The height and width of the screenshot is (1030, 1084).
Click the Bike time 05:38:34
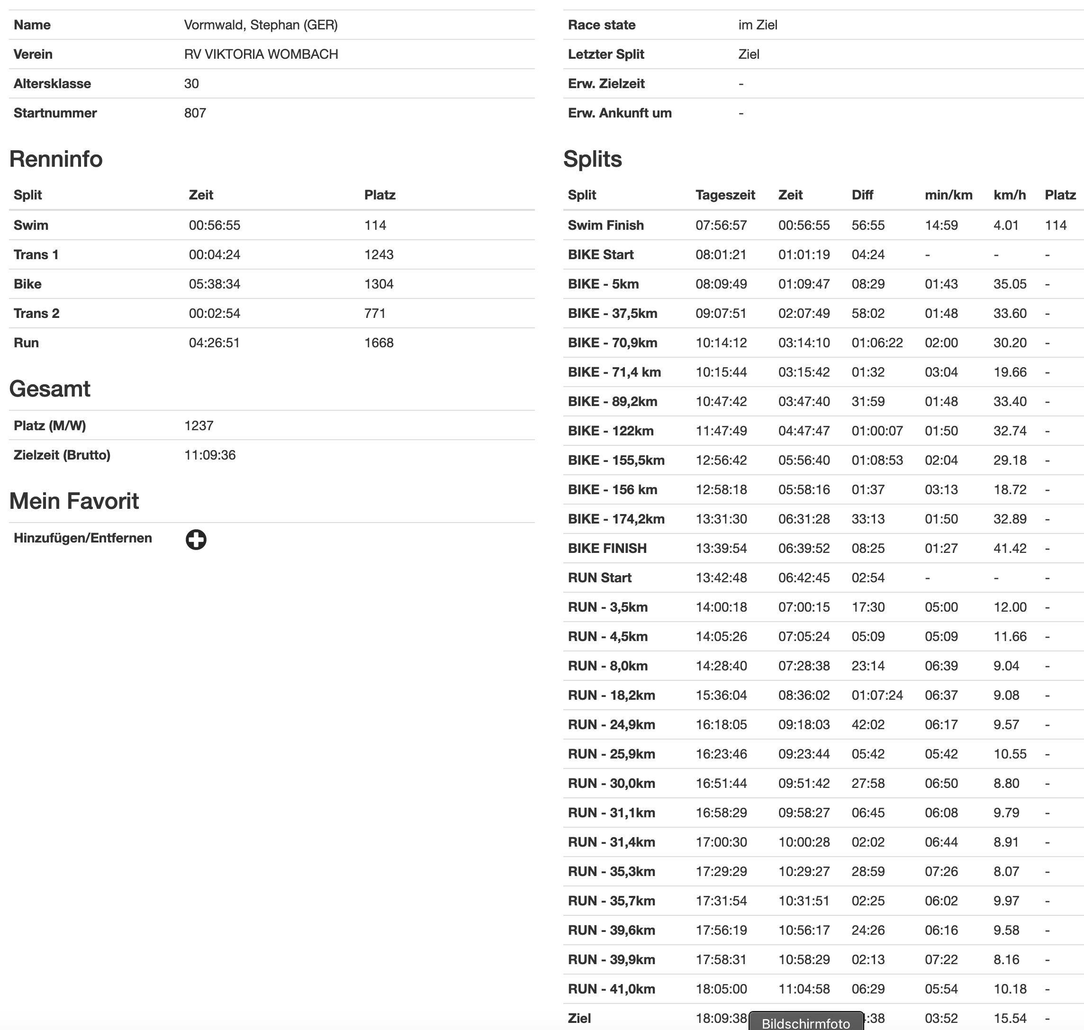215,284
